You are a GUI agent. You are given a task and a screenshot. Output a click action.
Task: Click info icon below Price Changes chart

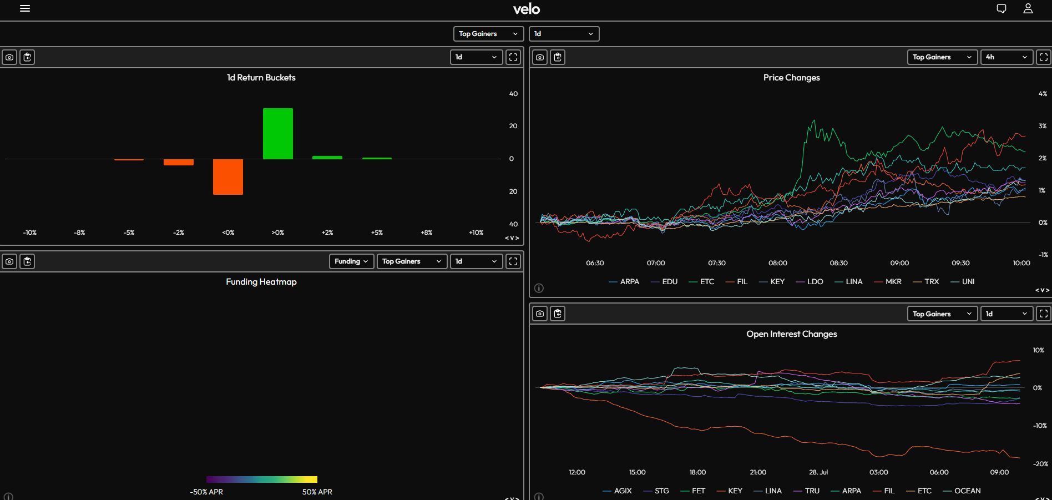point(539,288)
